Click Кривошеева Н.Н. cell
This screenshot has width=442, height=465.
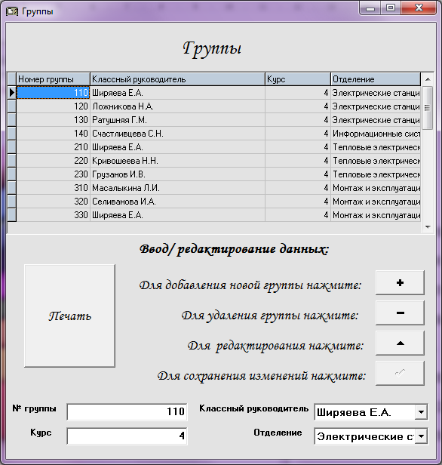177,161
